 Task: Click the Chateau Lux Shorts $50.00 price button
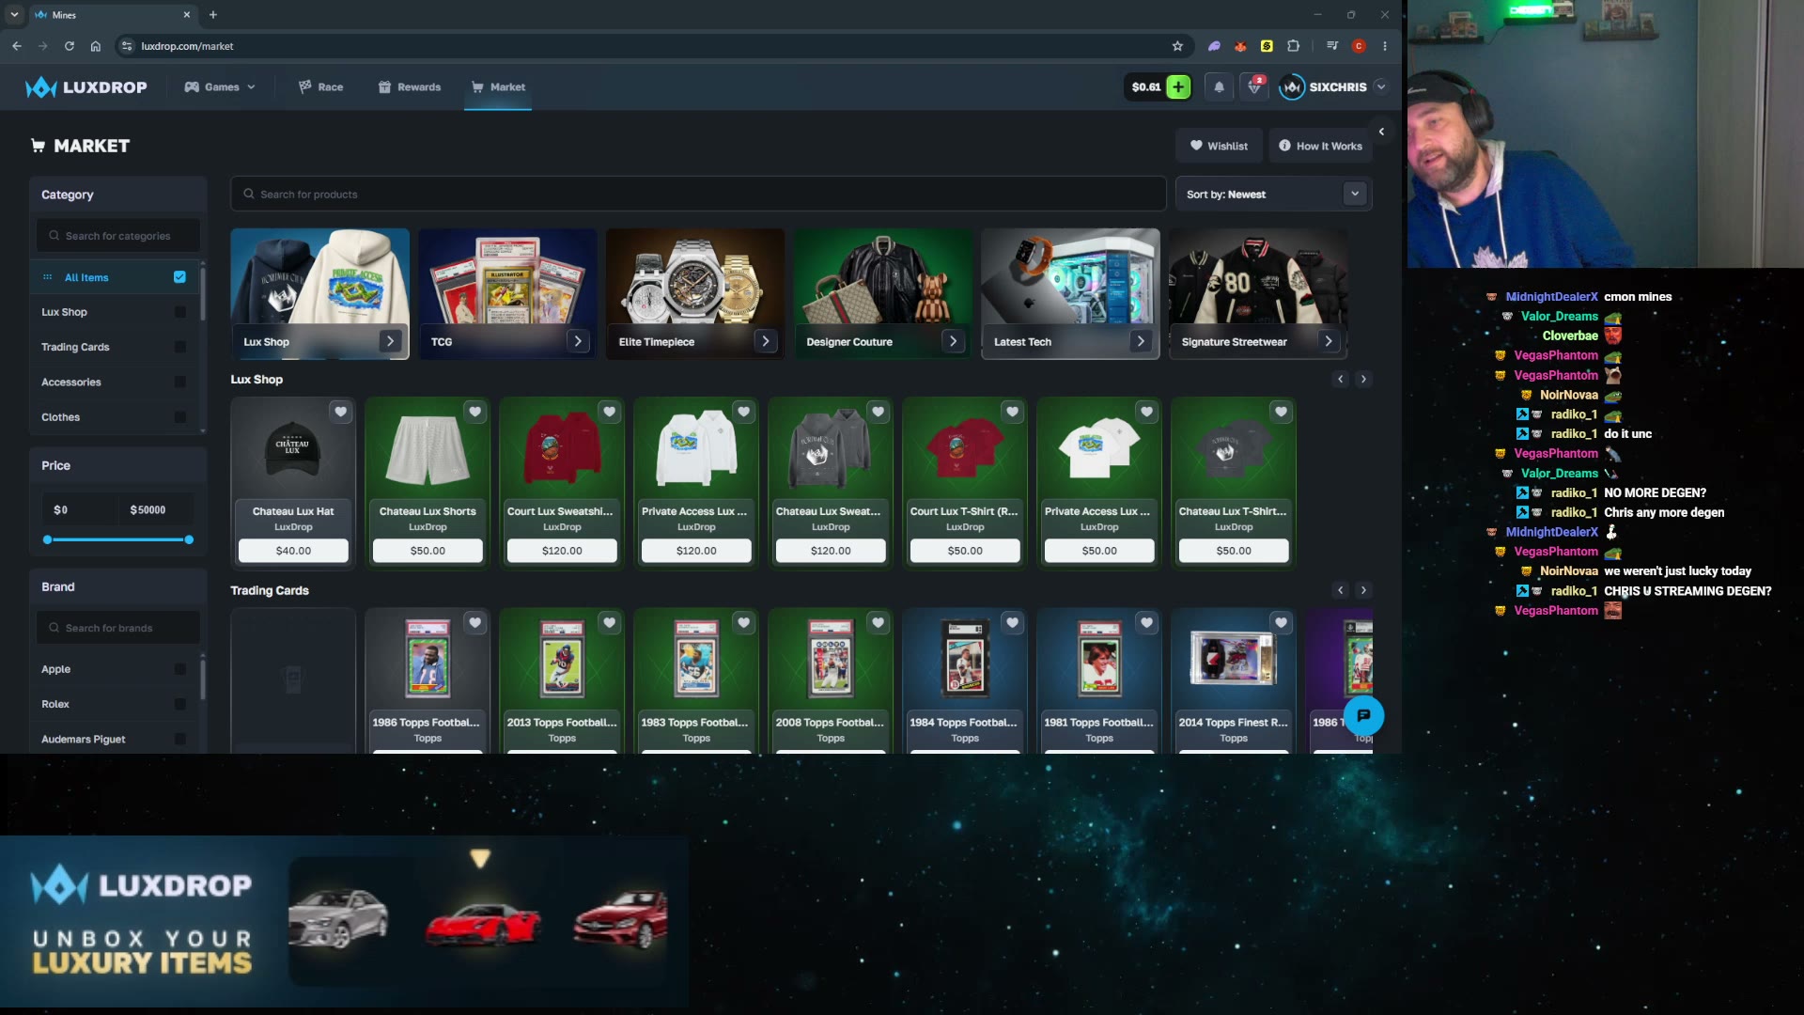[x=428, y=551]
